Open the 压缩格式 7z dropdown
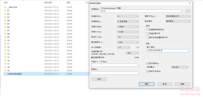 pyautogui.click(x=128, y=16)
